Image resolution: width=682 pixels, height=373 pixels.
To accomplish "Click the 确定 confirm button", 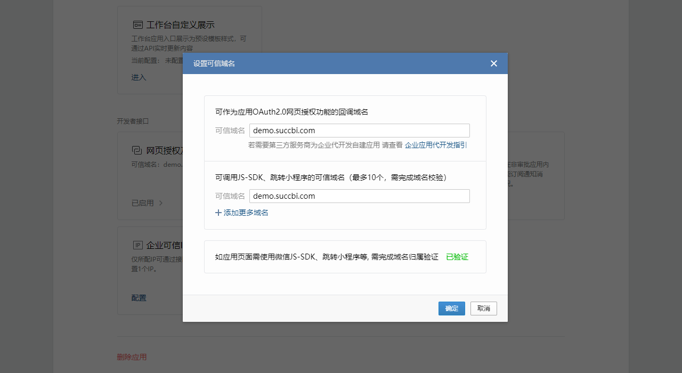I will click(x=451, y=308).
